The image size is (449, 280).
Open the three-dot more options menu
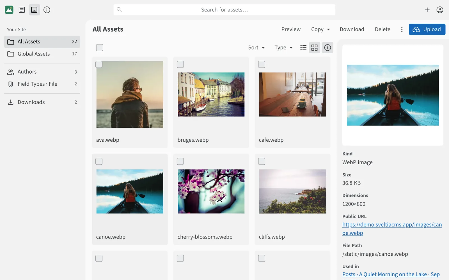pyautogui.click(x=402, y=29)
